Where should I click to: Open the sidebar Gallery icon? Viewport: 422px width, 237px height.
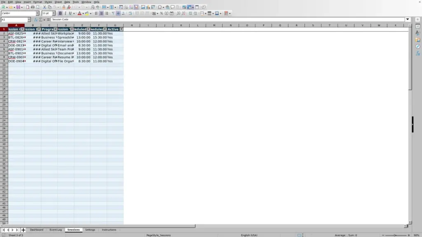pos(418,40)
